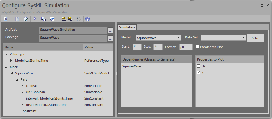
Task: Open help with the question mark icon
Action: (87, 19)
